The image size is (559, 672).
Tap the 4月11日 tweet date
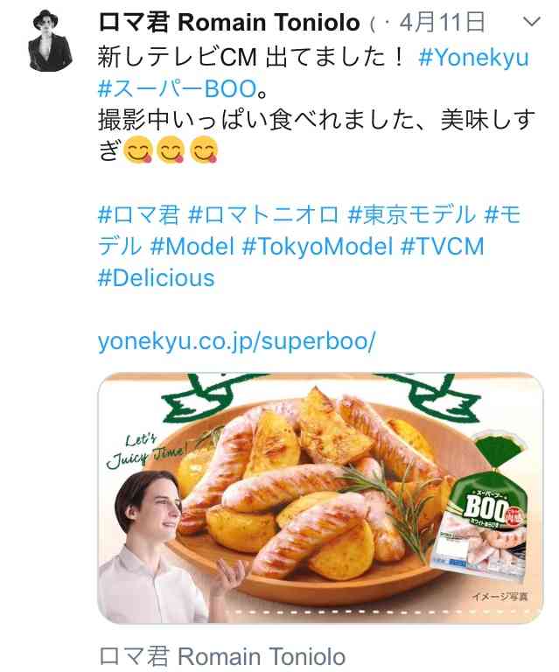click(x=442, y=22)
